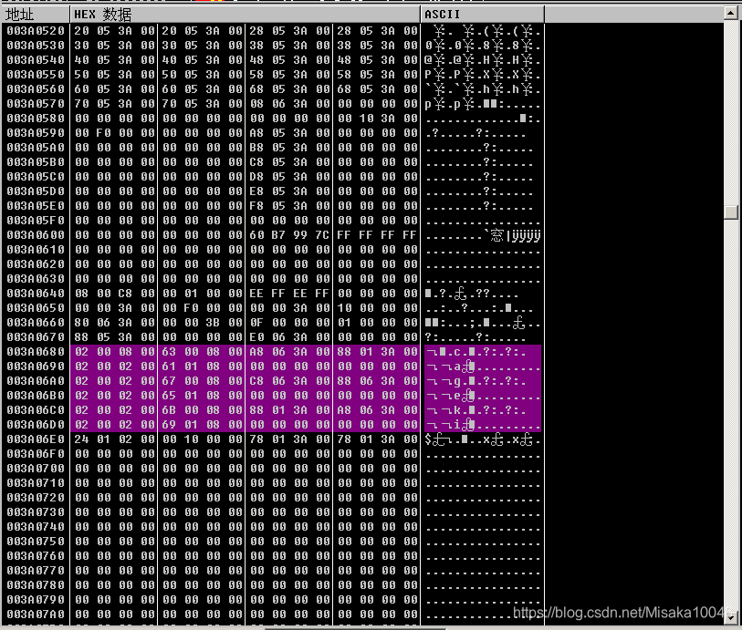742x630 pixels.
Task: Click the 地址 column header
Action: point(19,15)
